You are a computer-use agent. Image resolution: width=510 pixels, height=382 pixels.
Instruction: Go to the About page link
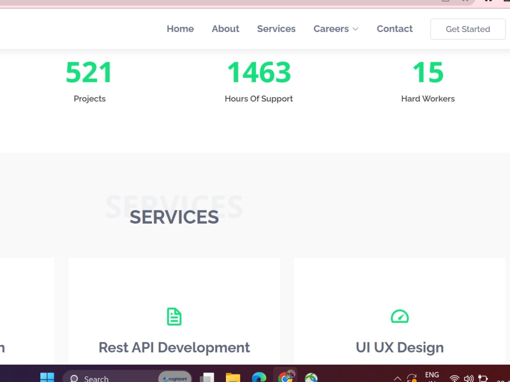coord(225,29)
